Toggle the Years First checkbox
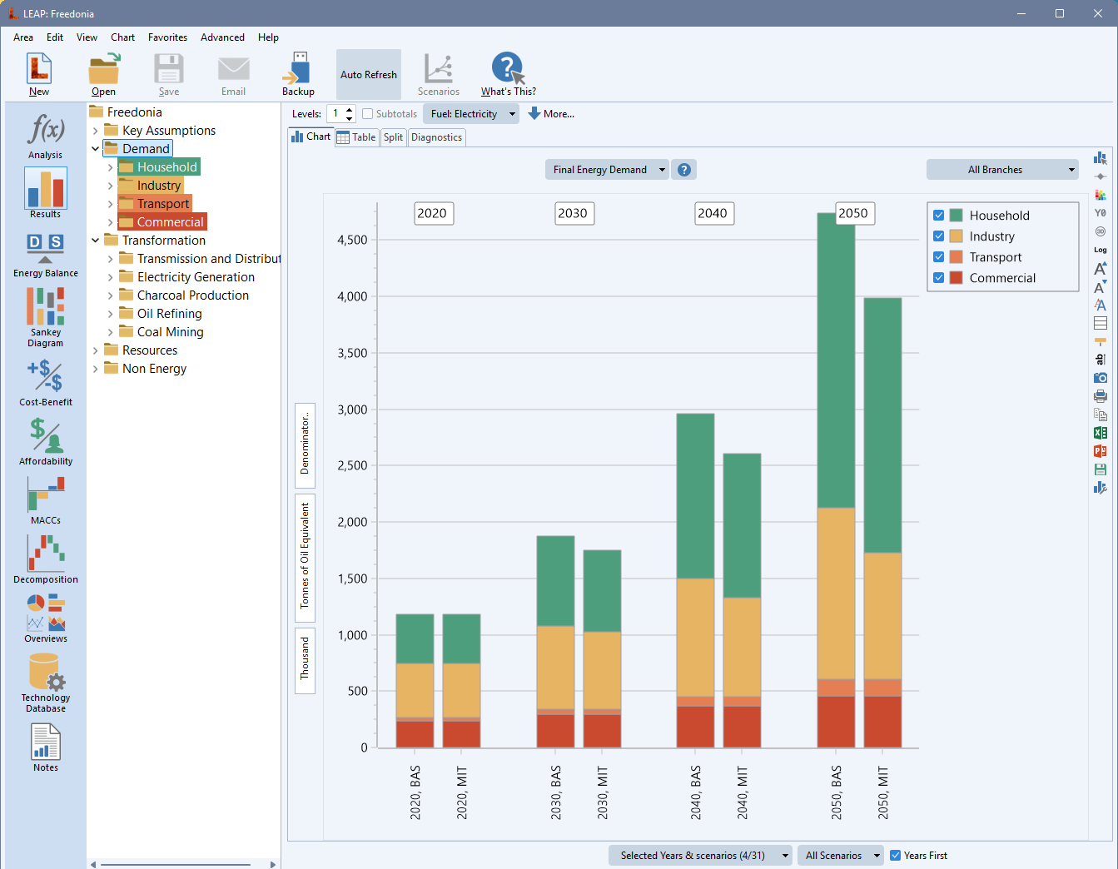The image size is (1118, 869). 896,856
